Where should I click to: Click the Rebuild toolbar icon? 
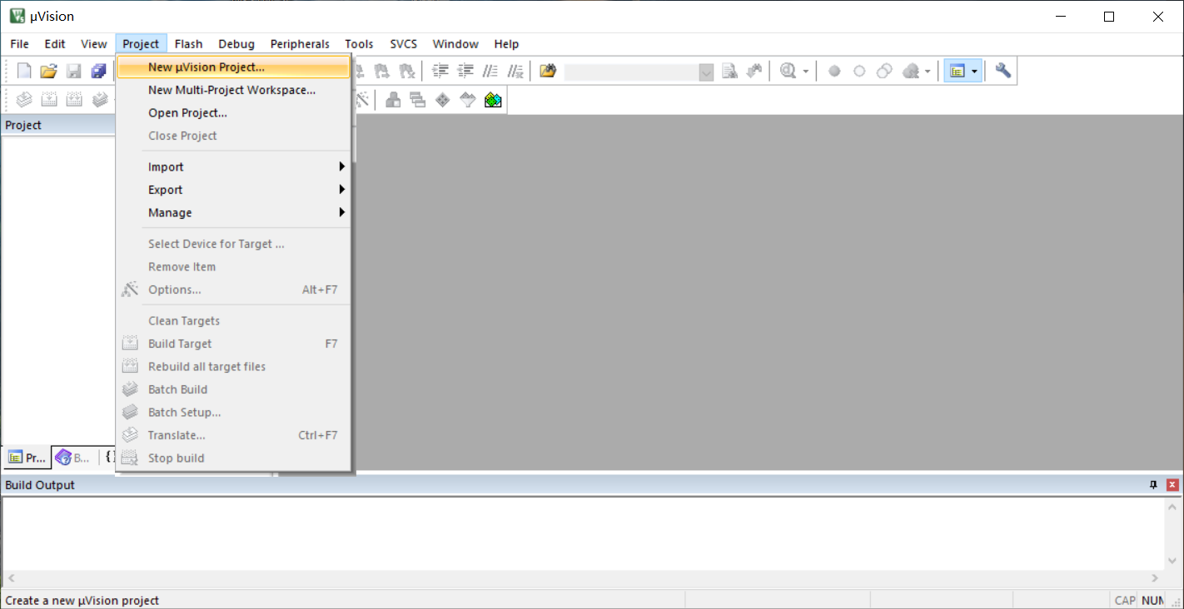pyautogui.click(x=74, y=100)
